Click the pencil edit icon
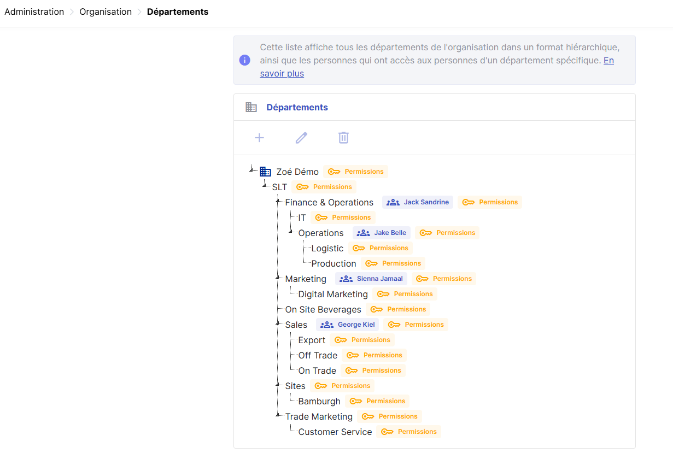This screenshot has height=459, width=673. [x=301, y=138]
